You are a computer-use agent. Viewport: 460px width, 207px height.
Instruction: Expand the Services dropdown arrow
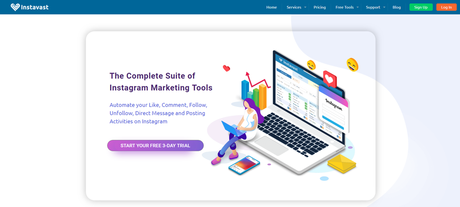pos(305,7)
